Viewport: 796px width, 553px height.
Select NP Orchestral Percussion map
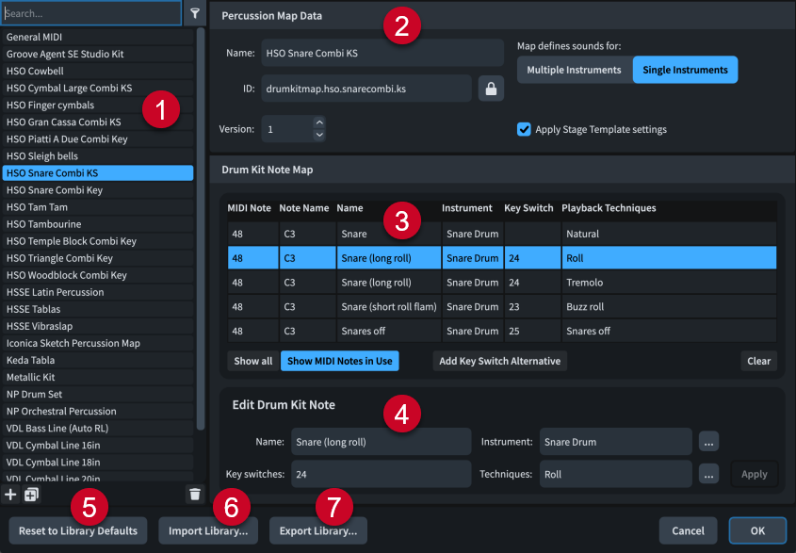(97, 412)
